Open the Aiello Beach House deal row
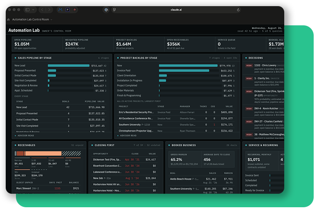This screenshot has height=215, width=319. pyautogui.click(x=201, y=181)
